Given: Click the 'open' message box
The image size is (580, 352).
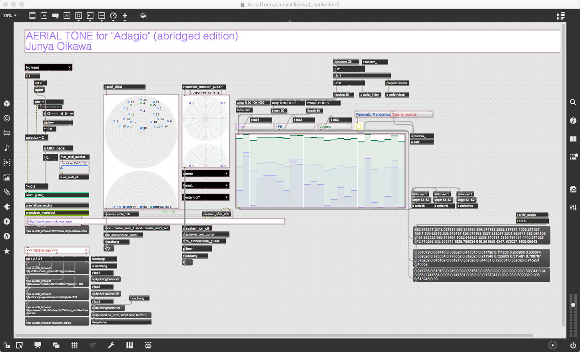Looking at the screenshot, I should tap(39, 90).
